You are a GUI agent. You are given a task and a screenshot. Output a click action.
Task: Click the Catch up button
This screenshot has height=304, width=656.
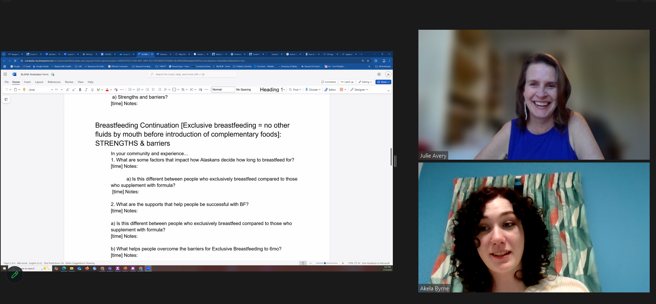point(347,82)
